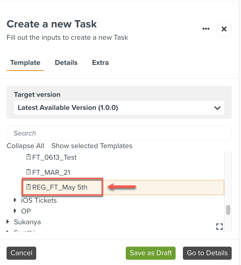Viewport: 241px width, 265px height.
Task: Click the Go to Details button
Action: [x=207, y=253]
